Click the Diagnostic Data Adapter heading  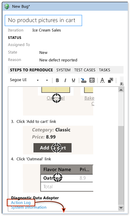(35, 198)
